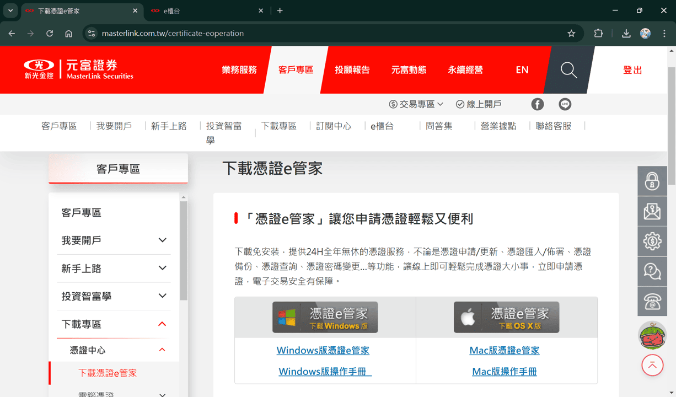Viewport: 676px width, 397px height.
Task: Click the gear dollar icon in right sidebar
Action: (x=652, y=241)
